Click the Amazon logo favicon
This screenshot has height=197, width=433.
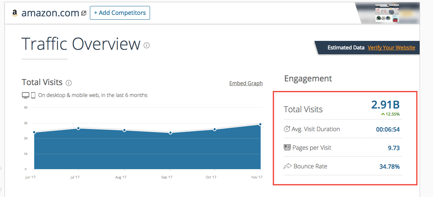tap(14, 13)
